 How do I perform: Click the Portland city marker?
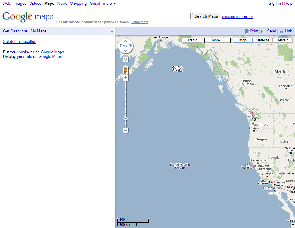(x=254, y=131)
